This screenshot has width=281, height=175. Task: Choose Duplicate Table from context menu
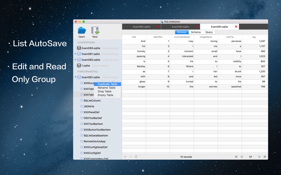(x=107, y=84)
